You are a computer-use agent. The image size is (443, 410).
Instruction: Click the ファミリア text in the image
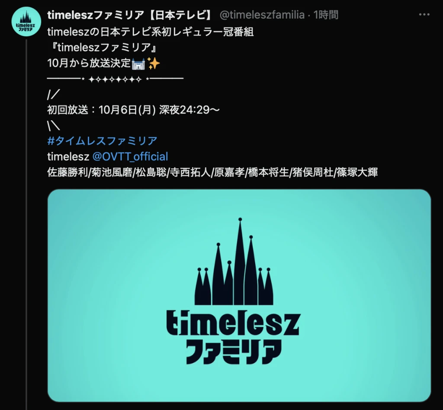coord(234,352)
